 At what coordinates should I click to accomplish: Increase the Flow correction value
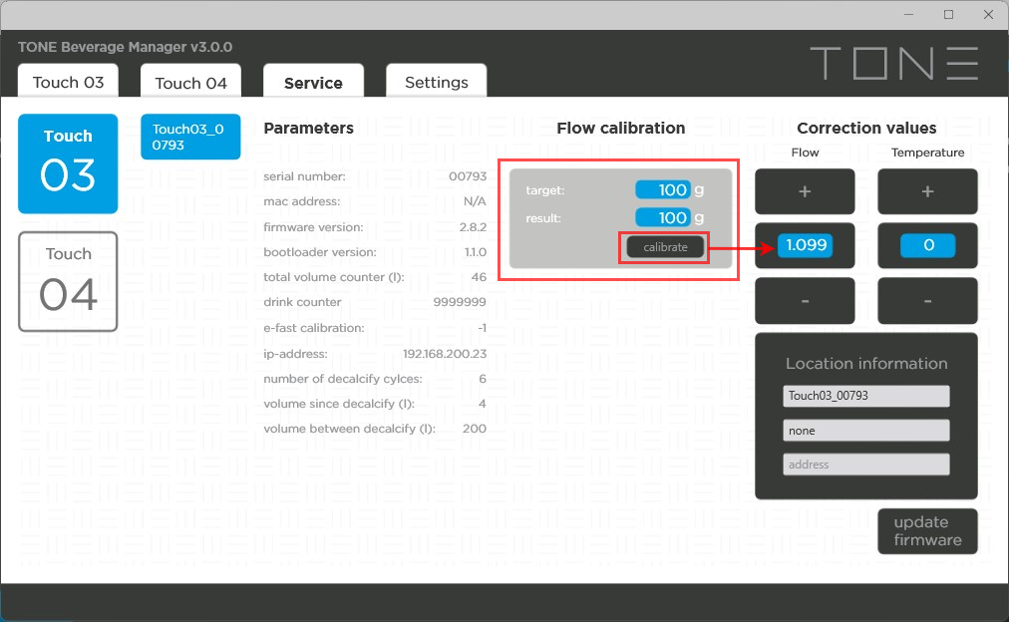coord(805,191)
